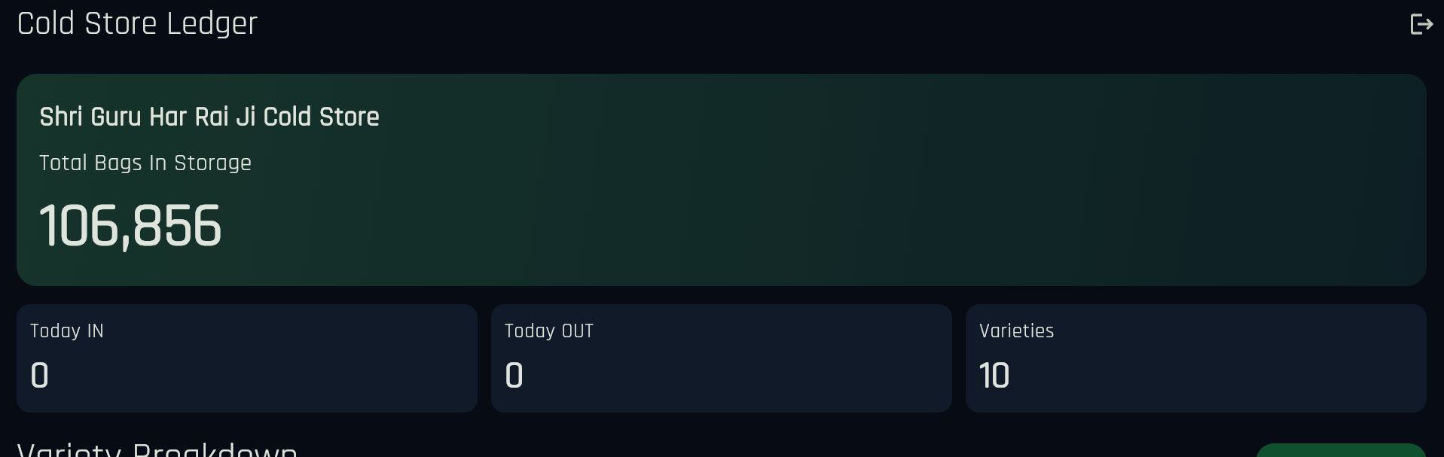Click the word Storage under the store name

point(212,163)
